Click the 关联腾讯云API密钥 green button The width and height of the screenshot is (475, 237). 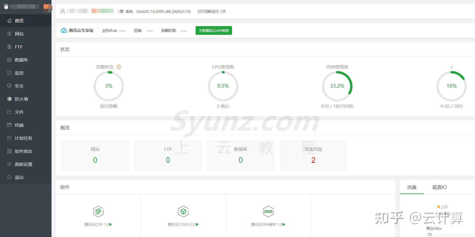coord(214,30)
